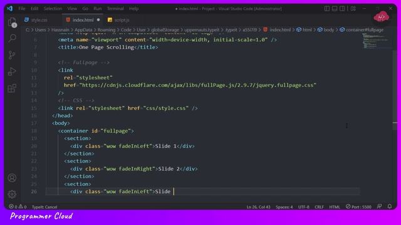401x225 pixels.
Task: Select language mode HTML in status bar
Action: click(x=335, y=207)
